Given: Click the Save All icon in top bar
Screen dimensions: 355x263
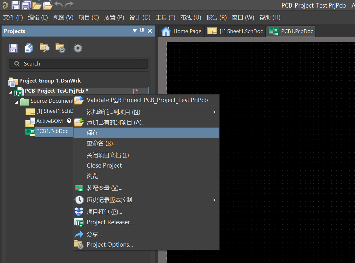Looking at the screenshot, I should tap(26, 5).
